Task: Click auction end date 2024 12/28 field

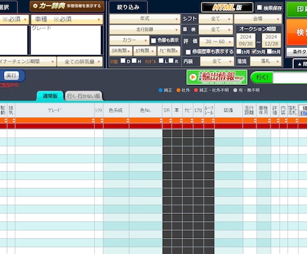Action: click(x=272, y=40)
